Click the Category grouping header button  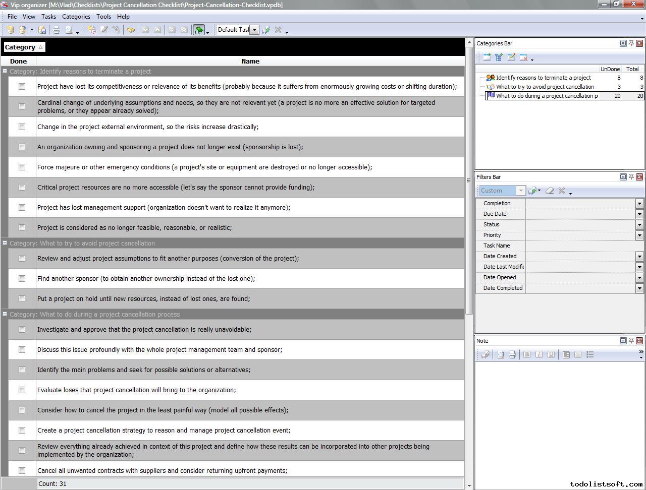tap(24, 47)
